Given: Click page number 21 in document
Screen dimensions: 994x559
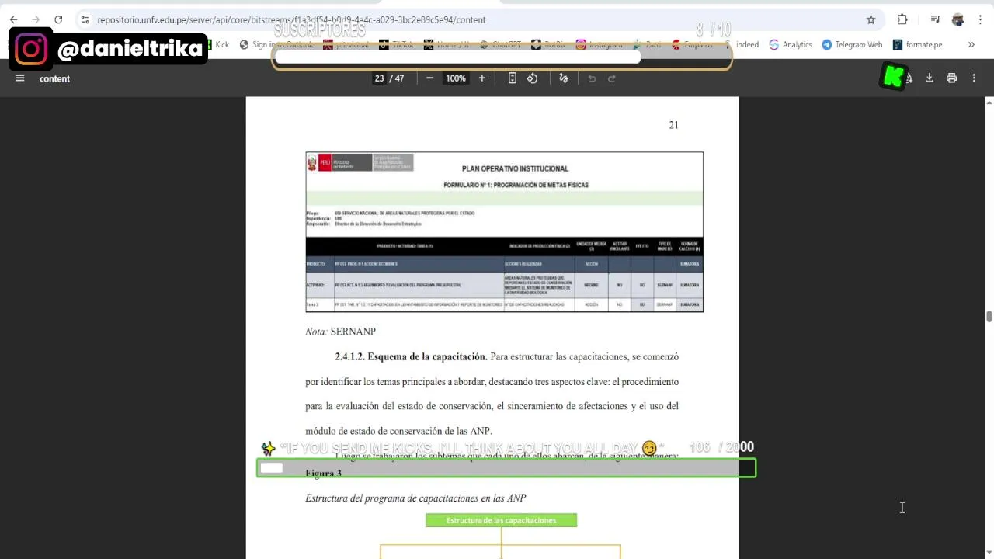Looking at the screenshot, I should 673,125.
